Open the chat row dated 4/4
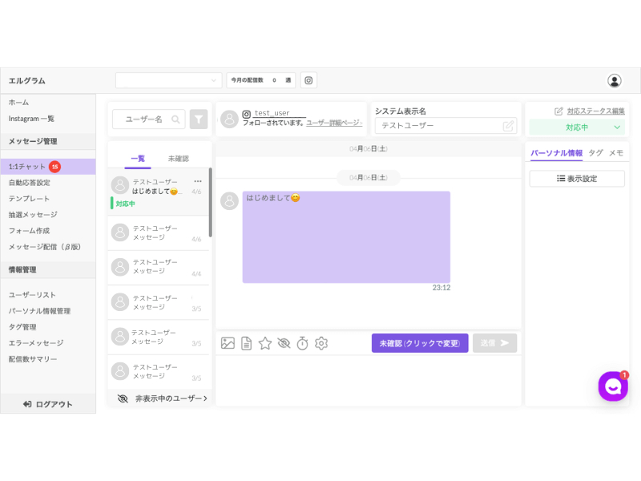The image size is (641, 481). (159, 268)
